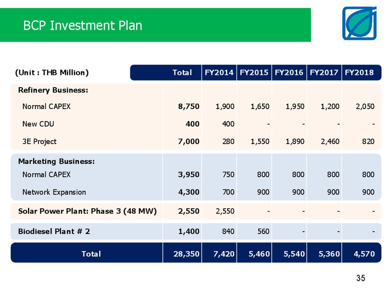Click the FY2016 column header
The height and width of the screenshot is (292, 389).
click(x=289, y=73)
